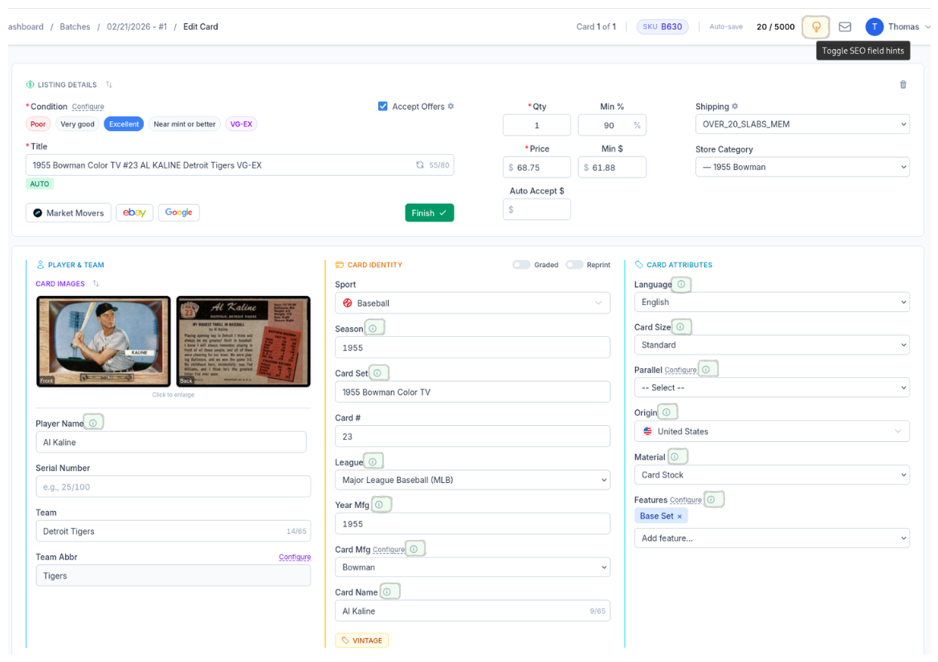Expand the Store Category dropdown
The image size is (938, 662).
point(801,167)
